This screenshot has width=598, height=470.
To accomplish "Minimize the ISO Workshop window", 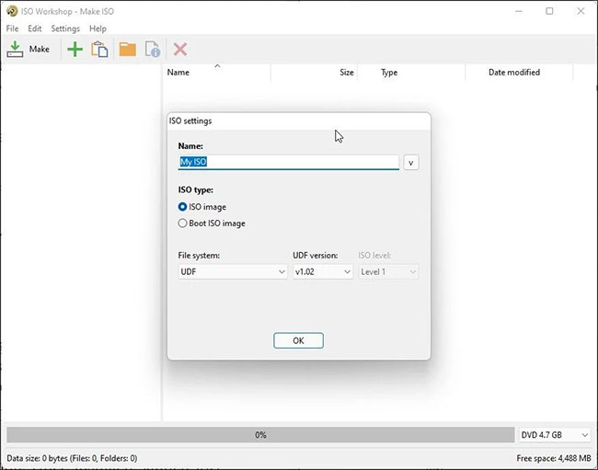I will pos(519,11).
